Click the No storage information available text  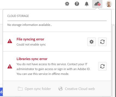(x=30, y=25)
